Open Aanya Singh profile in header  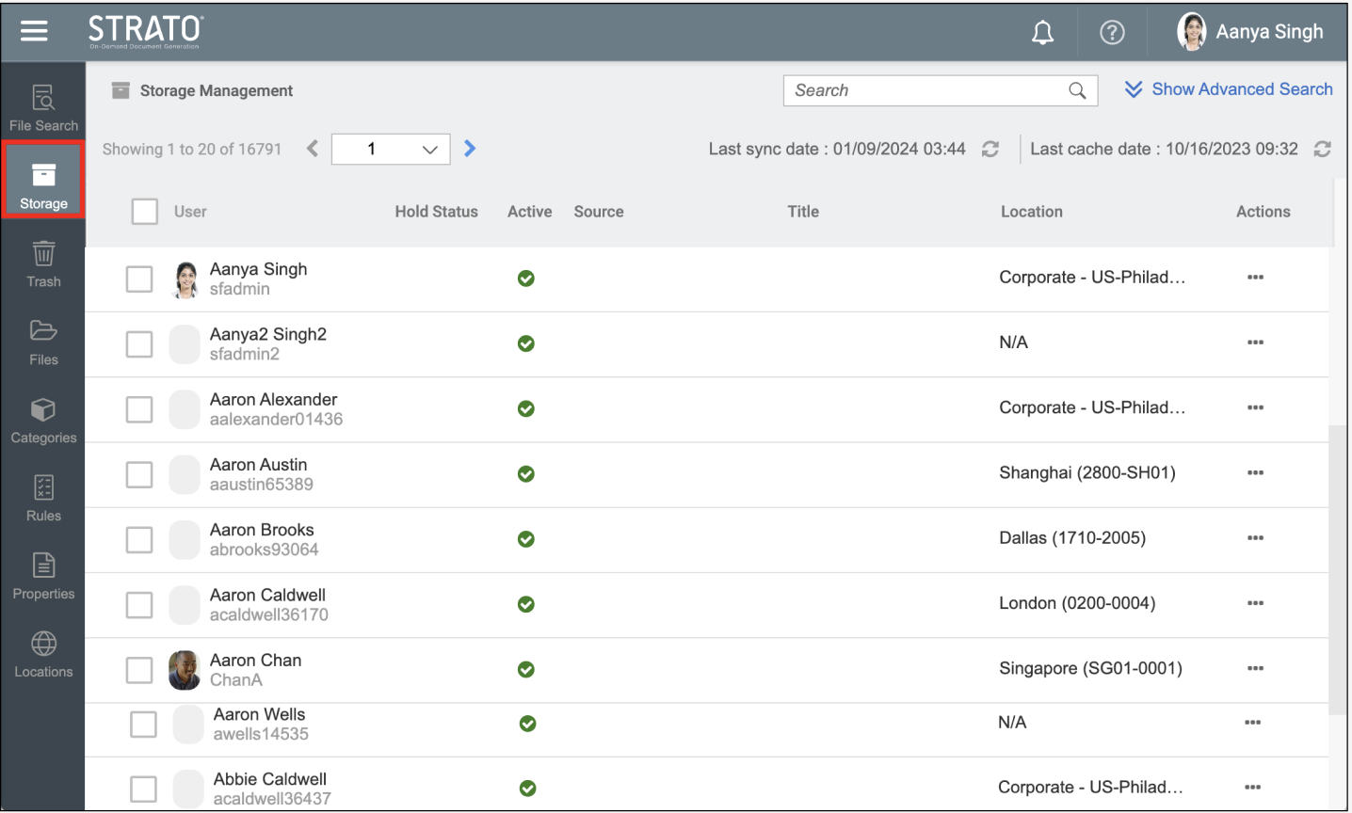[x=1250, y=32]
